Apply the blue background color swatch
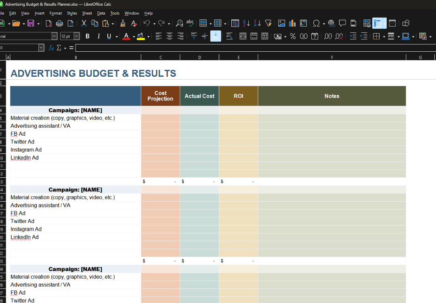This screenshot has height=303, width=436. coord(406,36)
